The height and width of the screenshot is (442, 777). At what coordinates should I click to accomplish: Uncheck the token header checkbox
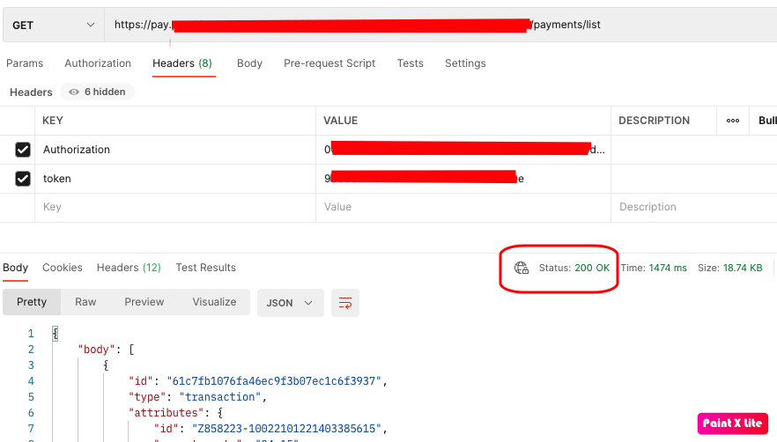pos(23,179)
